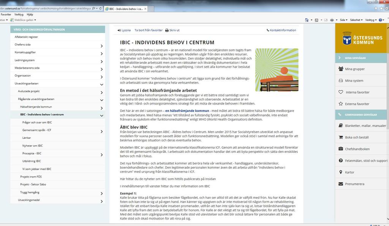Collapse the Pågående utvecklingsarbeten chevron
389x226 pixels.
click(x=102, y=100)
